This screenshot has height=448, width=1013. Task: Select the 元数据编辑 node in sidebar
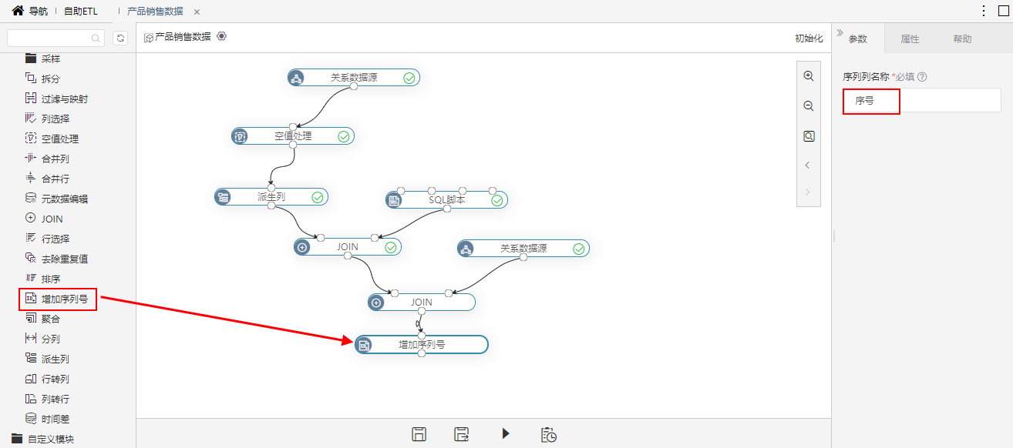pos(56,199)
